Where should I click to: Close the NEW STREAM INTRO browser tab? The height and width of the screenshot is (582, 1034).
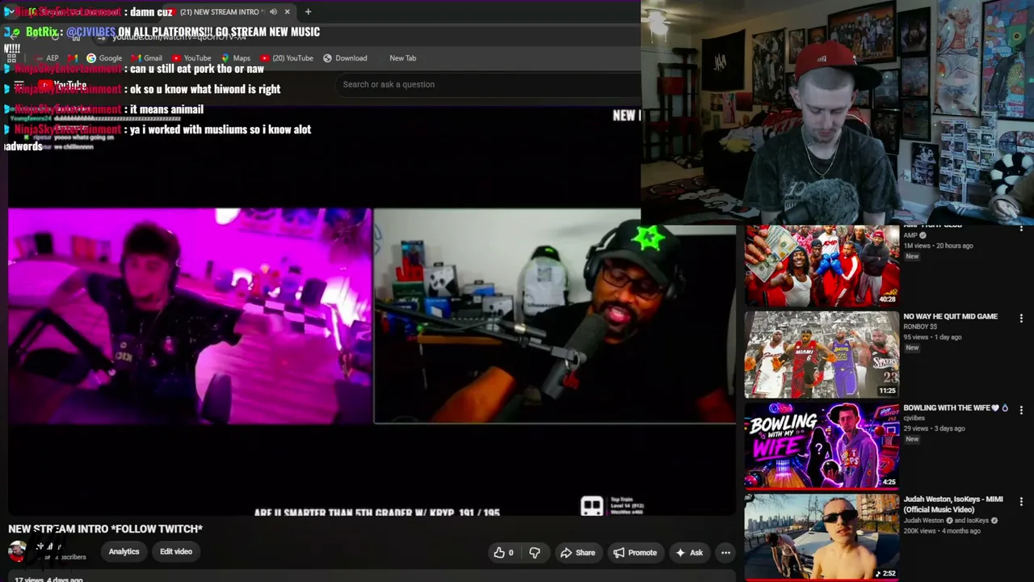pos(287,12)
